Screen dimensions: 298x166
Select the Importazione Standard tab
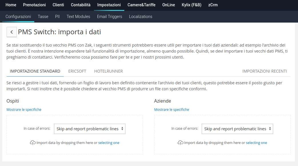tap(35, 71)
